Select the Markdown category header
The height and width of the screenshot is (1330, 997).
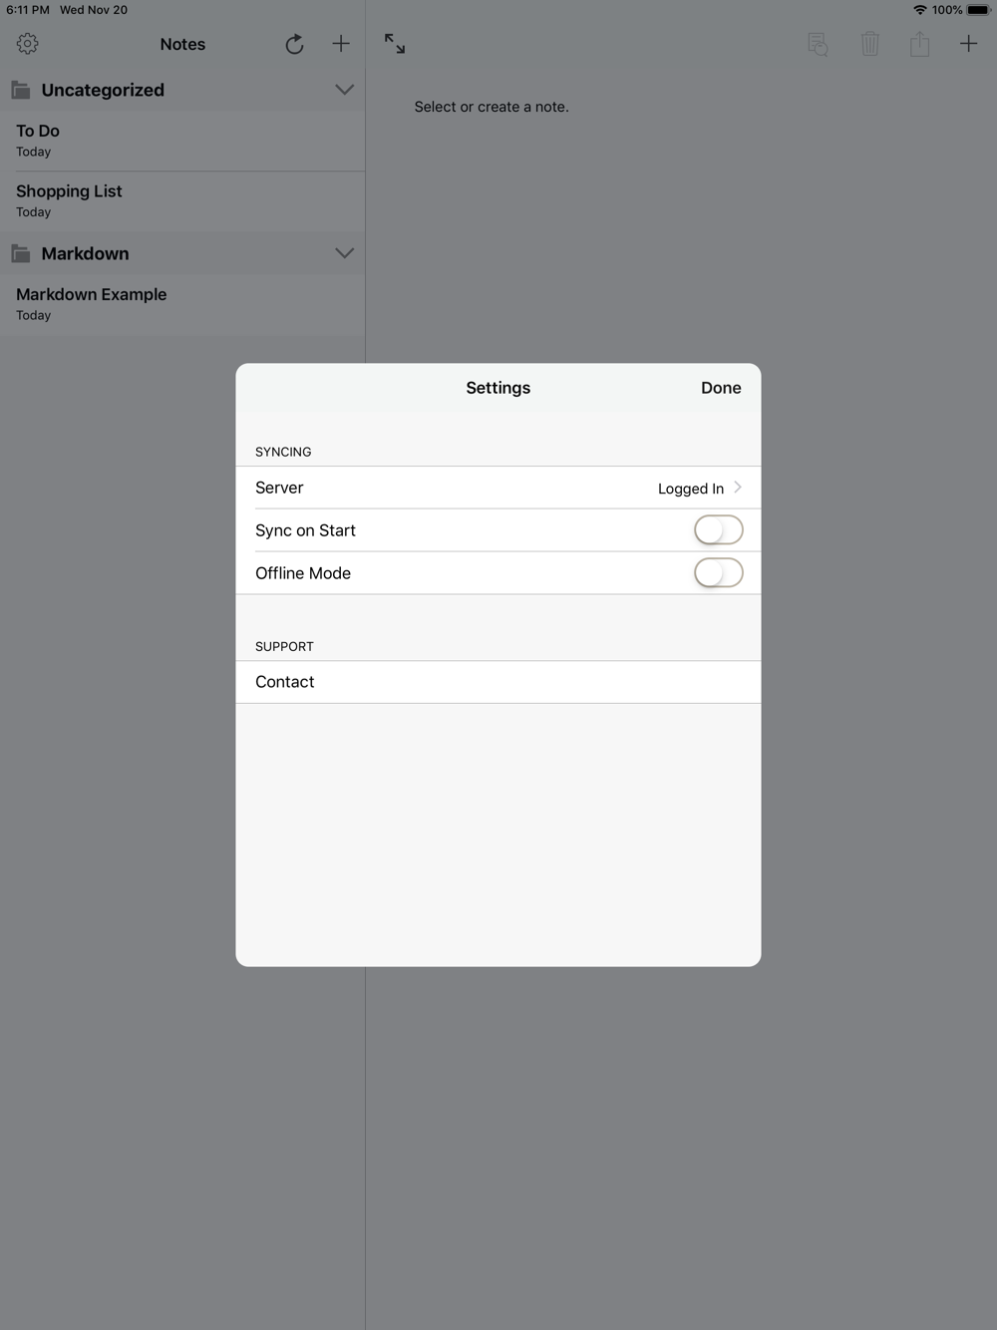tap(182, 253)
